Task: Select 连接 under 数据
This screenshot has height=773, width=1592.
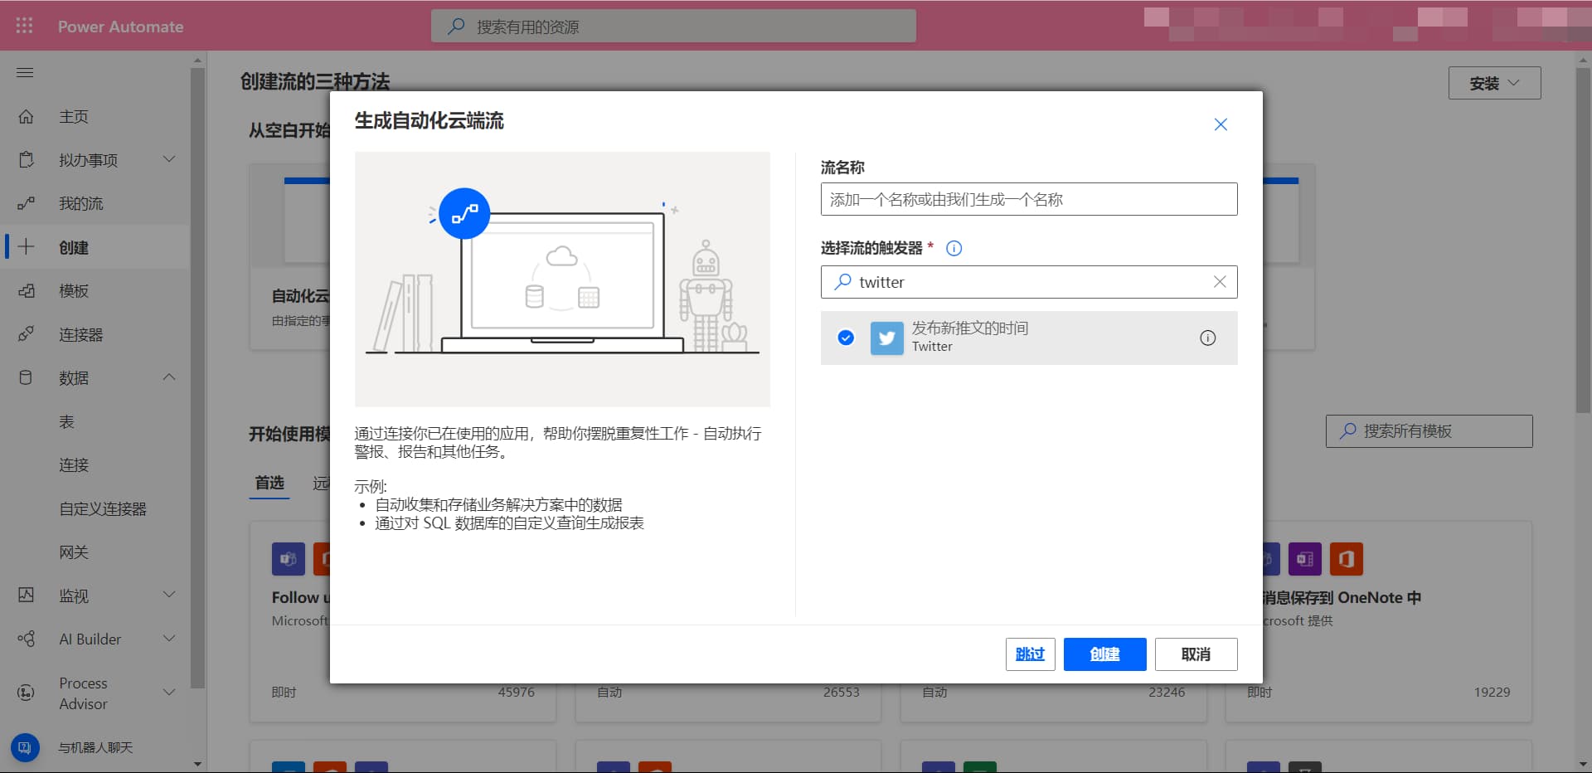Action: [74, 465]
